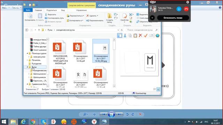Open Skype from the taskbar
This screenshot has height=125, width=223.
(43, 122)
